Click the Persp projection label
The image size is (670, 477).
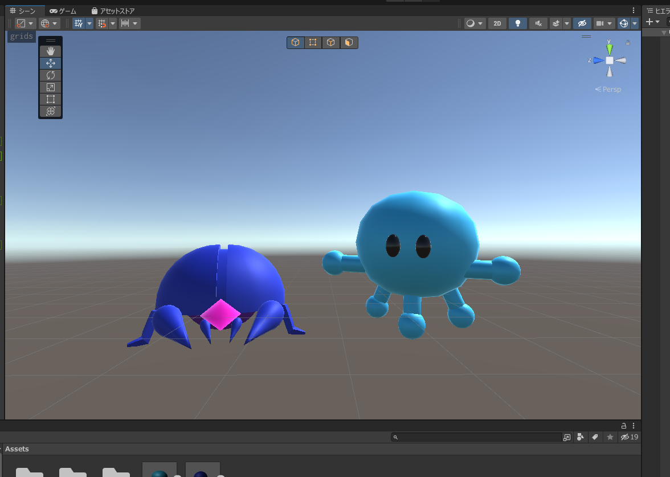pos(608,89)
